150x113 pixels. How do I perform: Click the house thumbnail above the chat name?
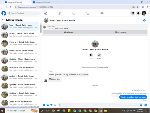click(95, 44)
